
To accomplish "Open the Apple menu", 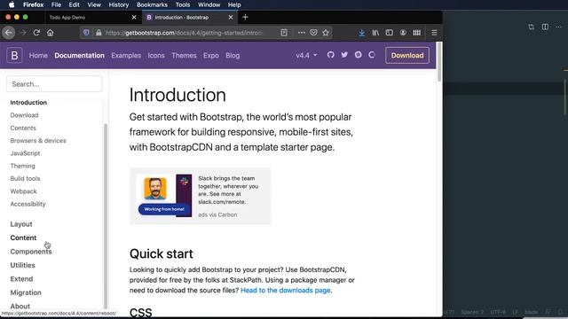I will (x=12, y=4).
